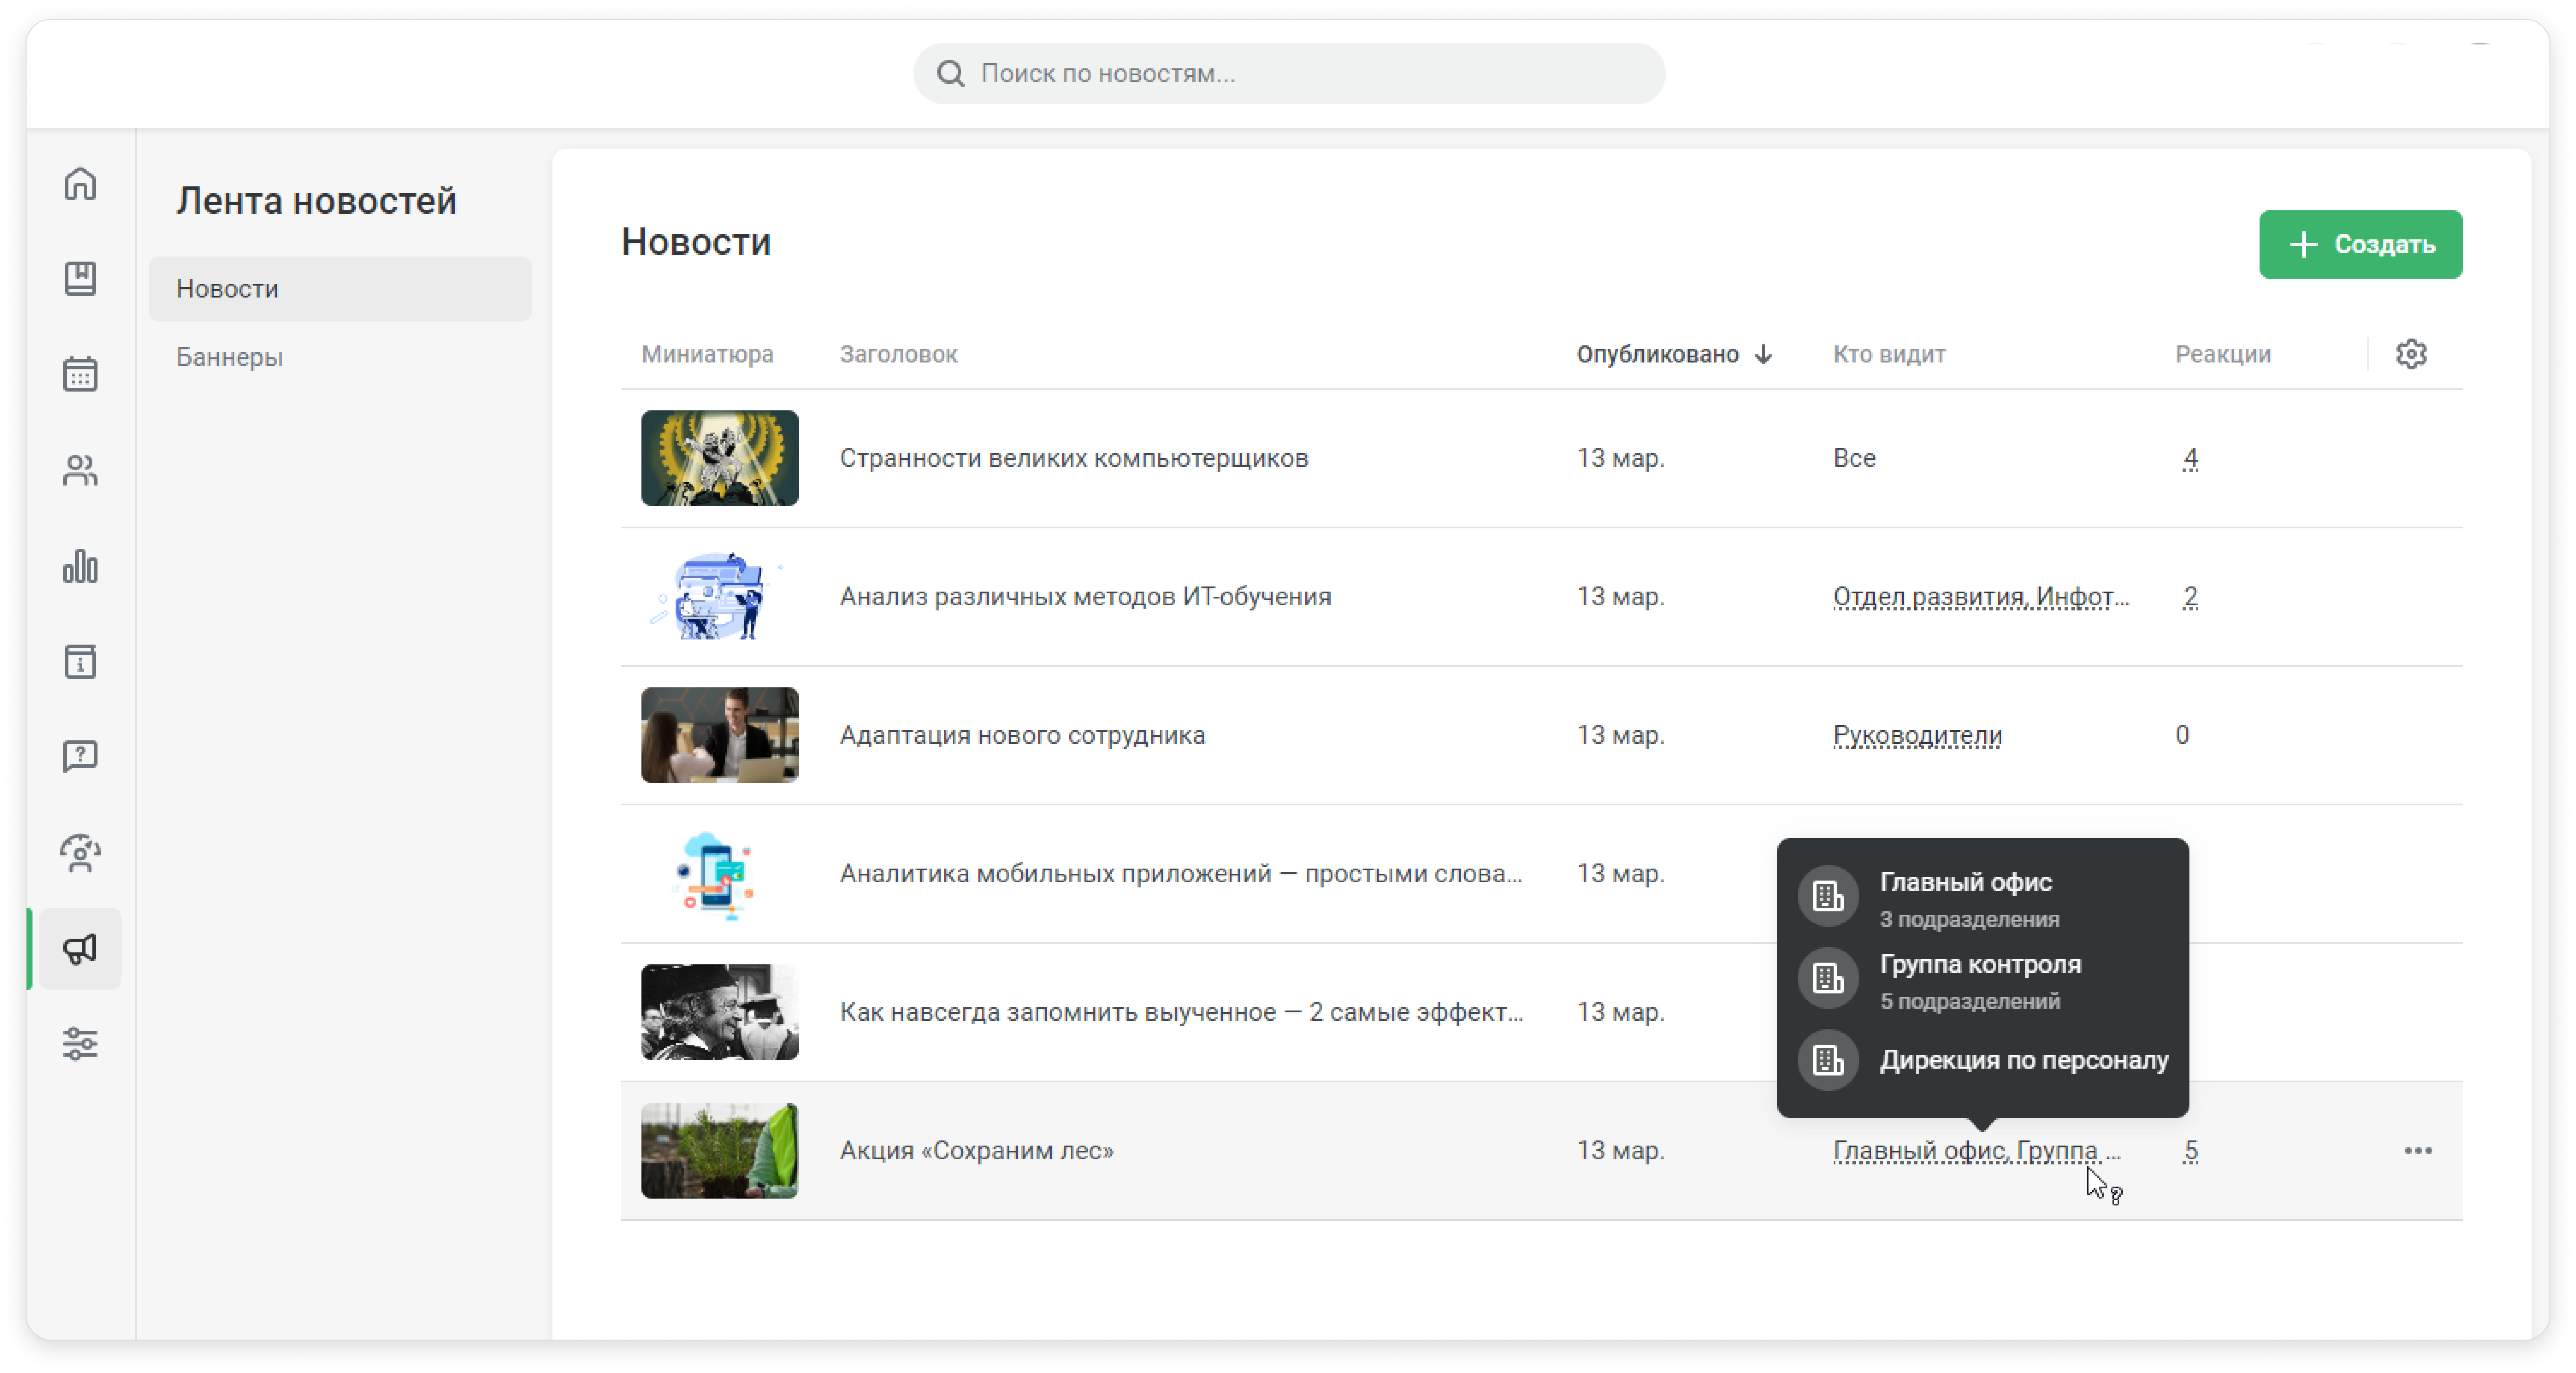Click the Группа контроля building icon in tooltip
The height and width of the screenshot is (1373, 2576).
(1828, 978)
